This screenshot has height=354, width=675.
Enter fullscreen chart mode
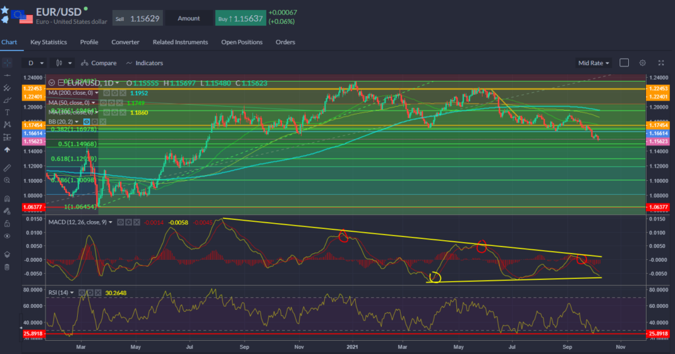[661, 63]
